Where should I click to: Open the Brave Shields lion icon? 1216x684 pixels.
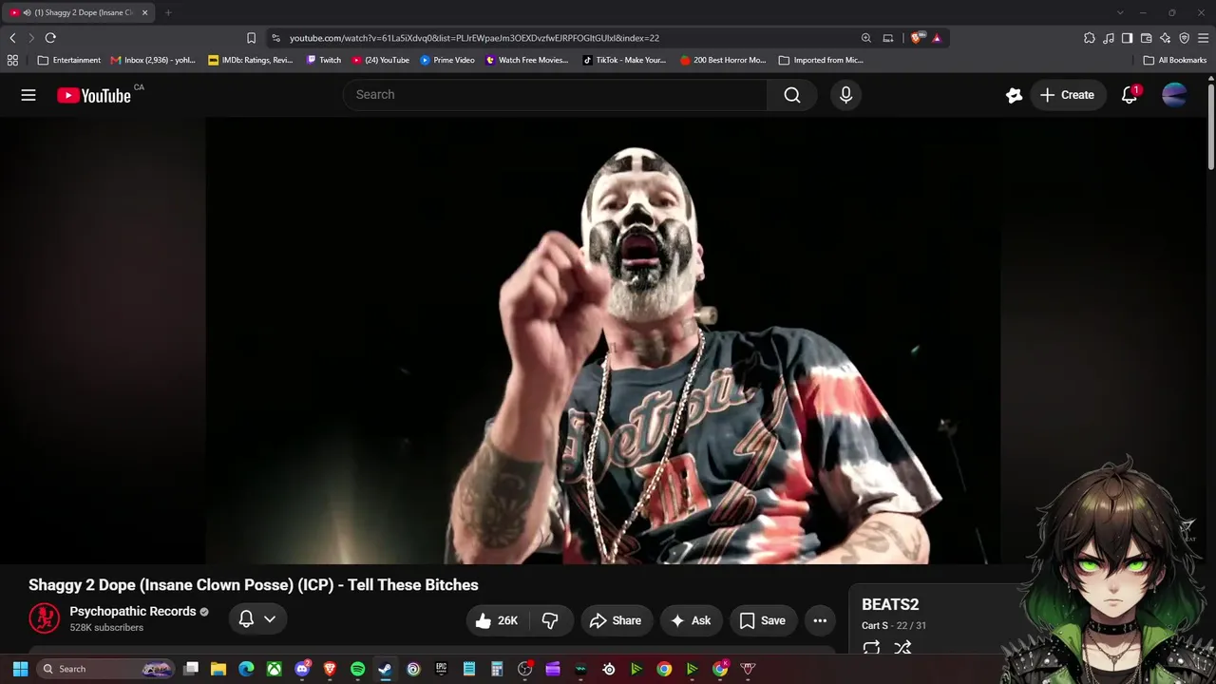point(916,38)
